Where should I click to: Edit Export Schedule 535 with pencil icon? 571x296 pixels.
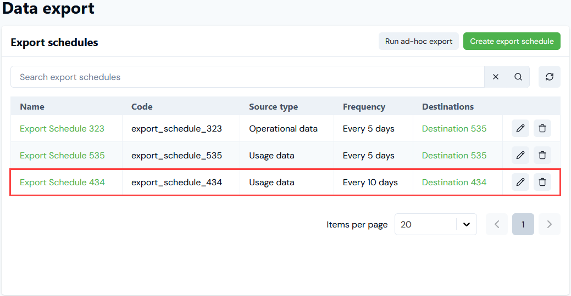(x=520, y=156)
